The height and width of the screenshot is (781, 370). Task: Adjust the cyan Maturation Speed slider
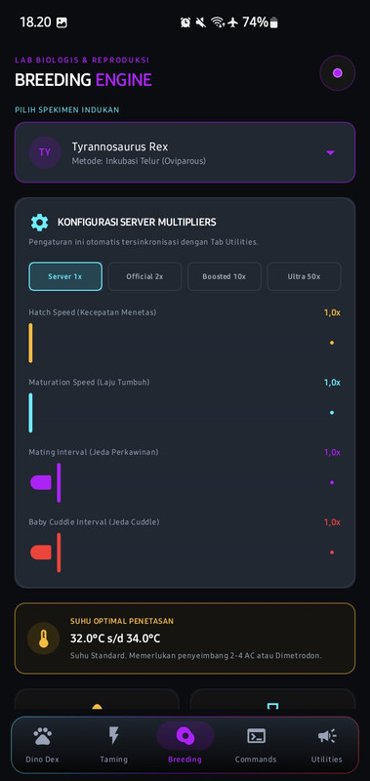(x=31, y=412)
